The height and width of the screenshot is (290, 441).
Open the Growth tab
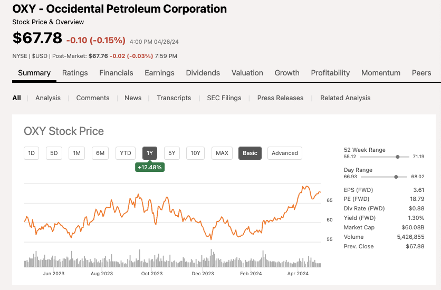point(287,73)
